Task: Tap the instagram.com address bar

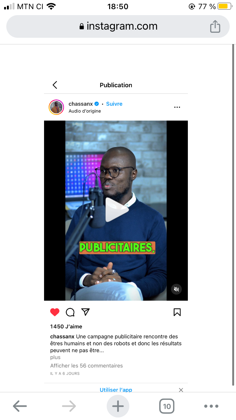Action: [x=118, y=26]
